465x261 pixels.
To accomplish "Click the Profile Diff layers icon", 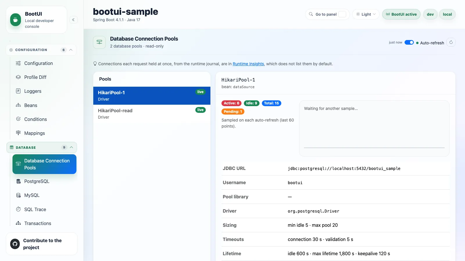I will coord(18,77).
